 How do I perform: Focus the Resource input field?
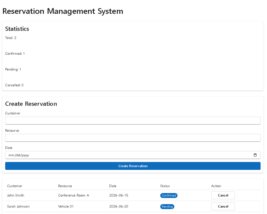click(x=133, y=138)
